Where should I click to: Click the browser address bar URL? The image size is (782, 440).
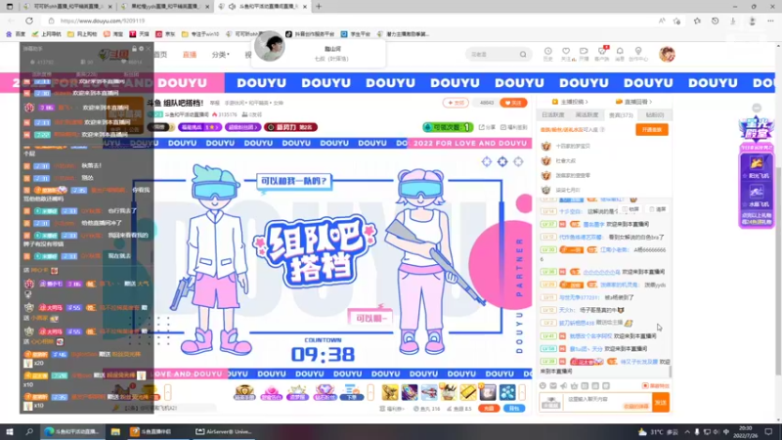coord(103,21)
